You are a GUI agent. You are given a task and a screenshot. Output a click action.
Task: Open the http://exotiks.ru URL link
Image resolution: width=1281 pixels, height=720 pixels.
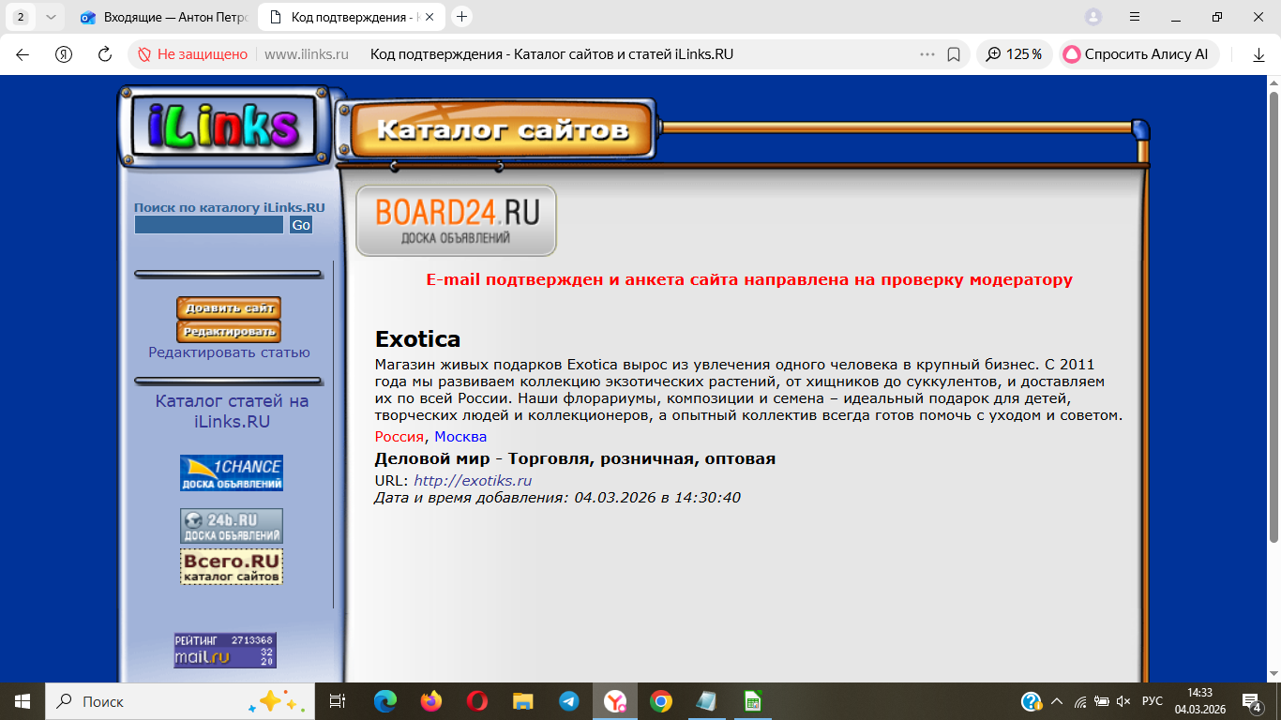tap(473, 481)
